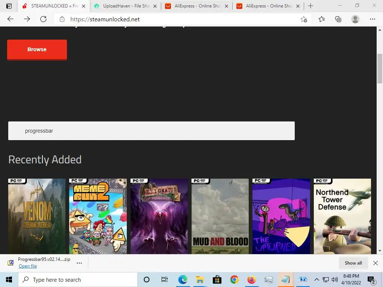Switch to the second AliExpress tab
This screenshot has height=287, width=383.
click(268, 6)
